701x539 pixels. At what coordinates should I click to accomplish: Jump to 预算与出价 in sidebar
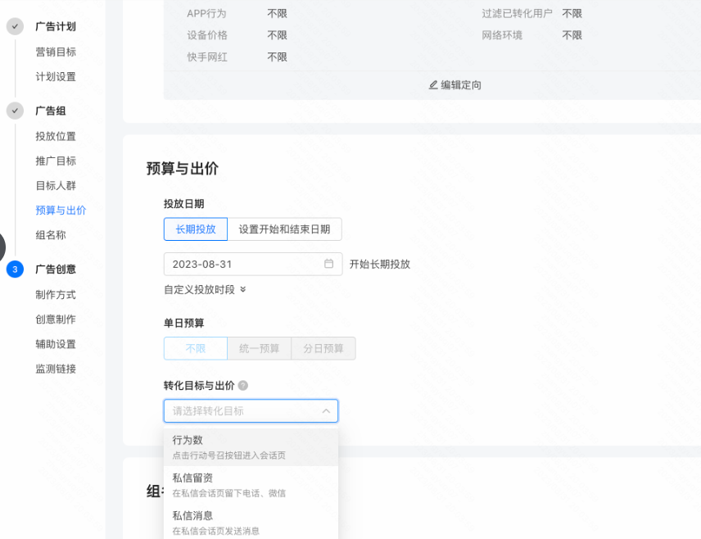pyautogui.click(x=61, y=211)
